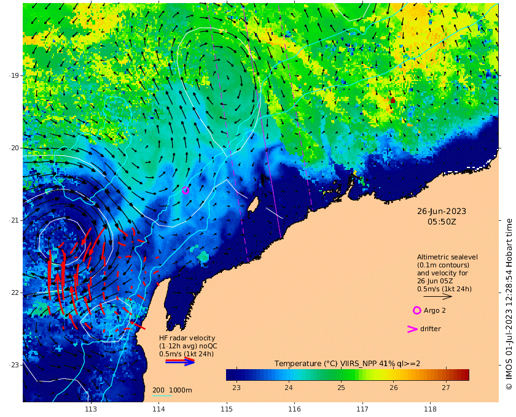516x417 pixels.
Task: Click longitude axis label 117
Action: pyautogui.click(x=362, y=409)
